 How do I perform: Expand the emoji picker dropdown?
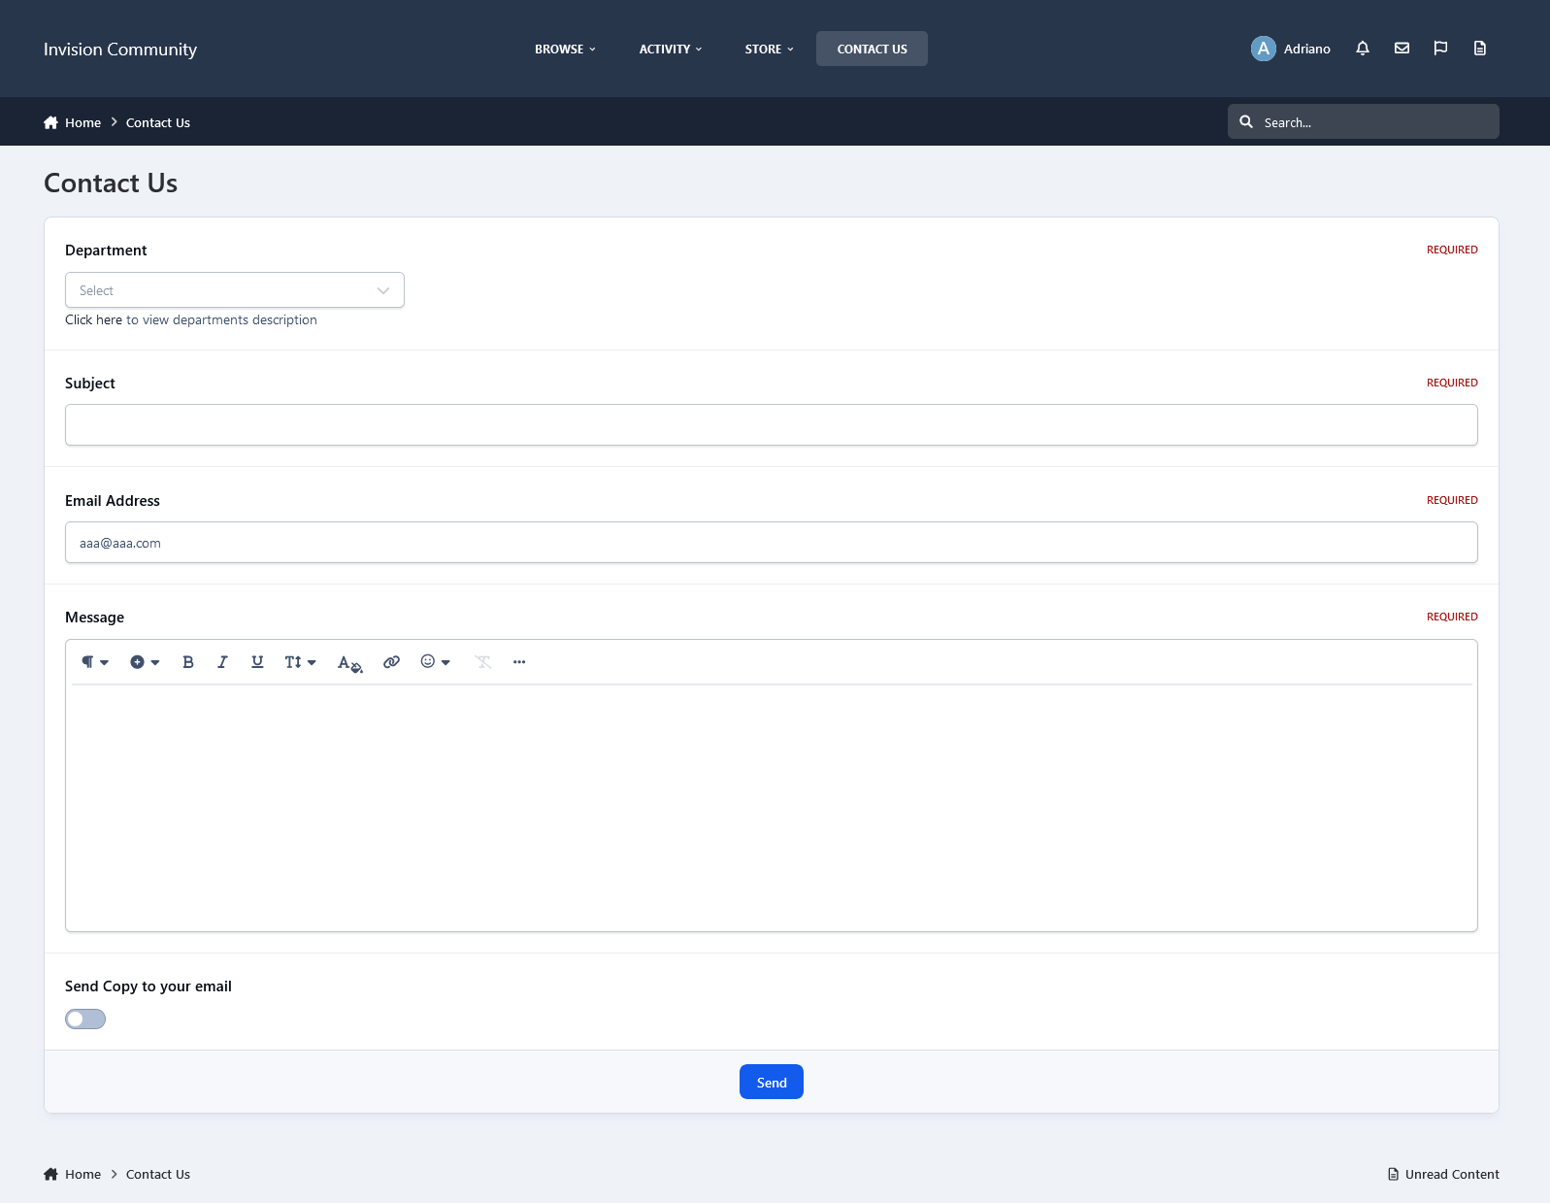[x=435, y=662]
